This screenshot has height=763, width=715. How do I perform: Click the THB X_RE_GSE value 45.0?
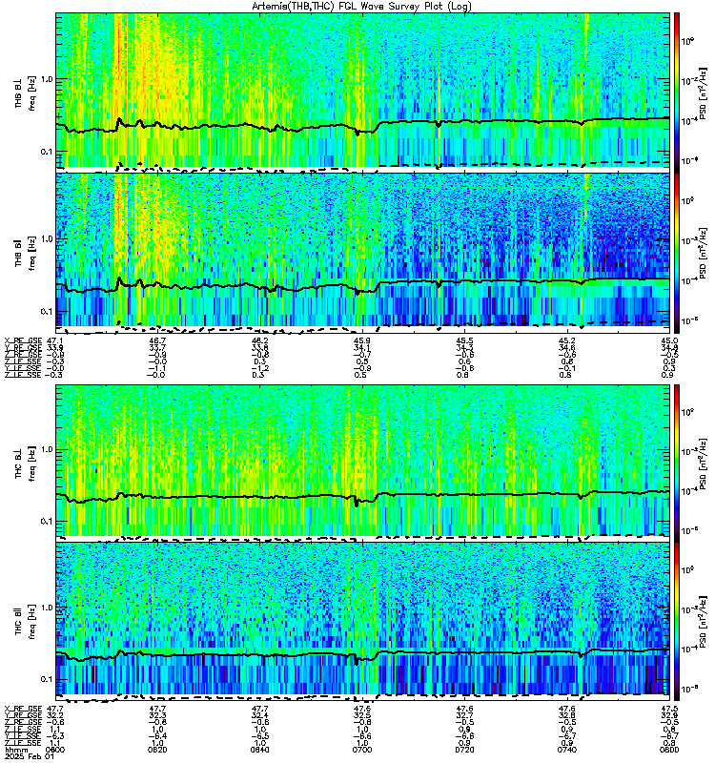tap(669, 340)
